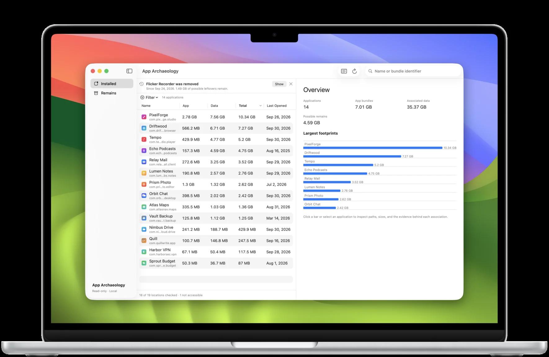The height and width of the screenshot is (357, 549).
Task: Focus the Name or bundle identifier search field
Action: point(413,71)
